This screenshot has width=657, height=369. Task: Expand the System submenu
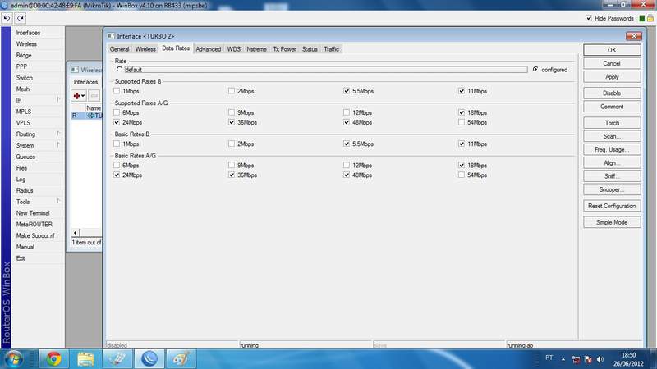(x=58, y=145)
